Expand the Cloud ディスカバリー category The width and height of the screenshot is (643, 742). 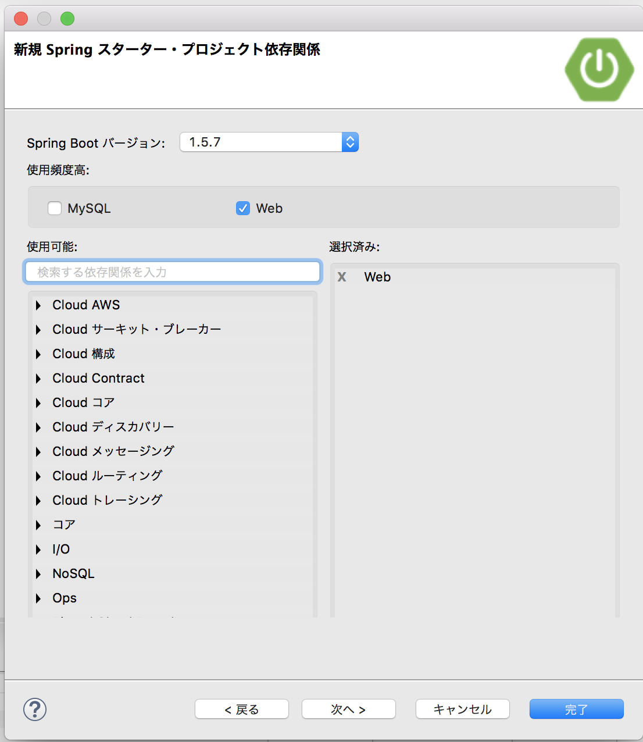pos(38,427)
